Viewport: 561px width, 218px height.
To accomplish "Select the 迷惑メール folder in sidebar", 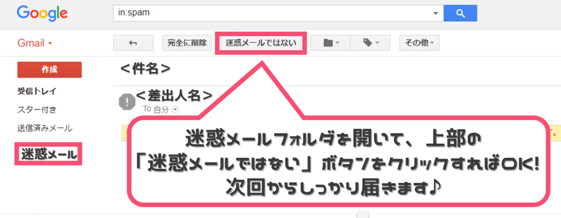I will tap(48, 154).
